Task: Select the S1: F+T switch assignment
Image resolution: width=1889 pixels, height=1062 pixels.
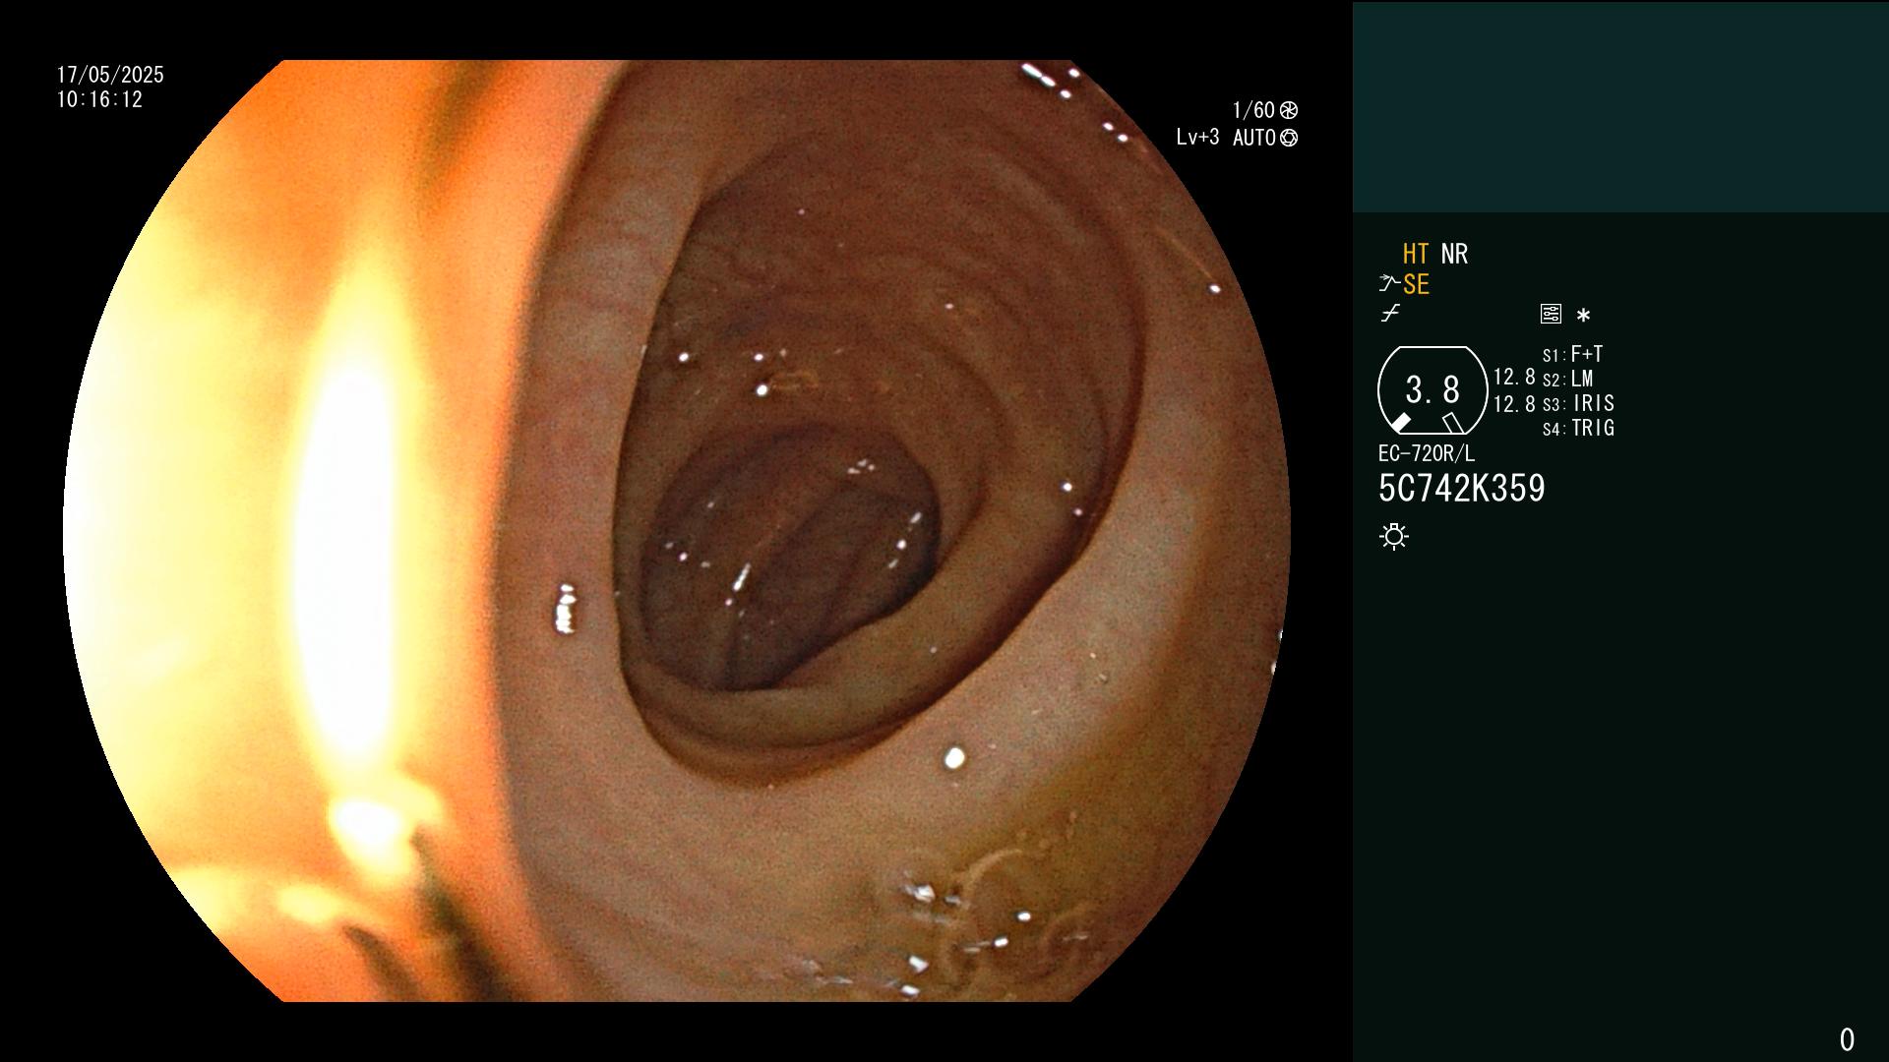Action: coord(1573,354)
